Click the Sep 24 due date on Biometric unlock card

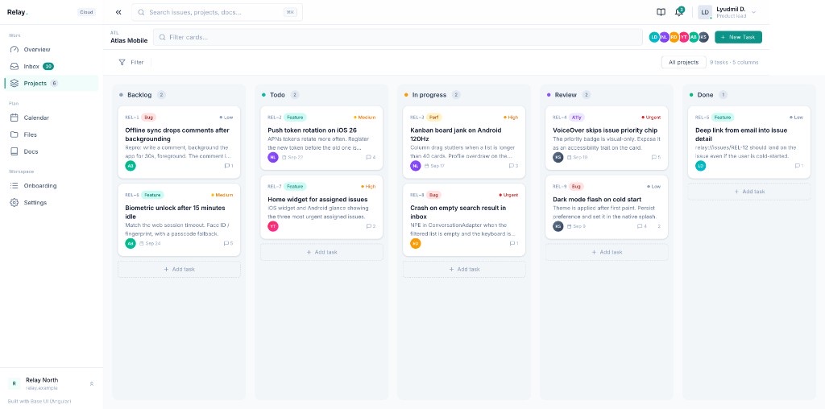pos(151,243)
